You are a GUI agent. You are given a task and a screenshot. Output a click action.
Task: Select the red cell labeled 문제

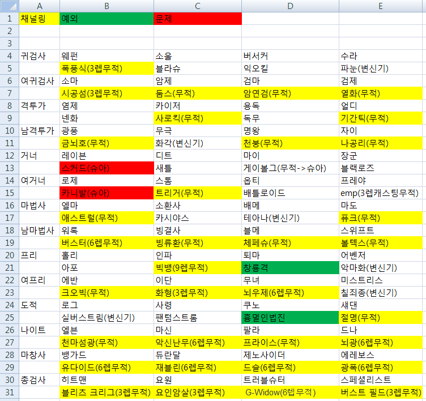pyautogui.click(x=197, y=18)
